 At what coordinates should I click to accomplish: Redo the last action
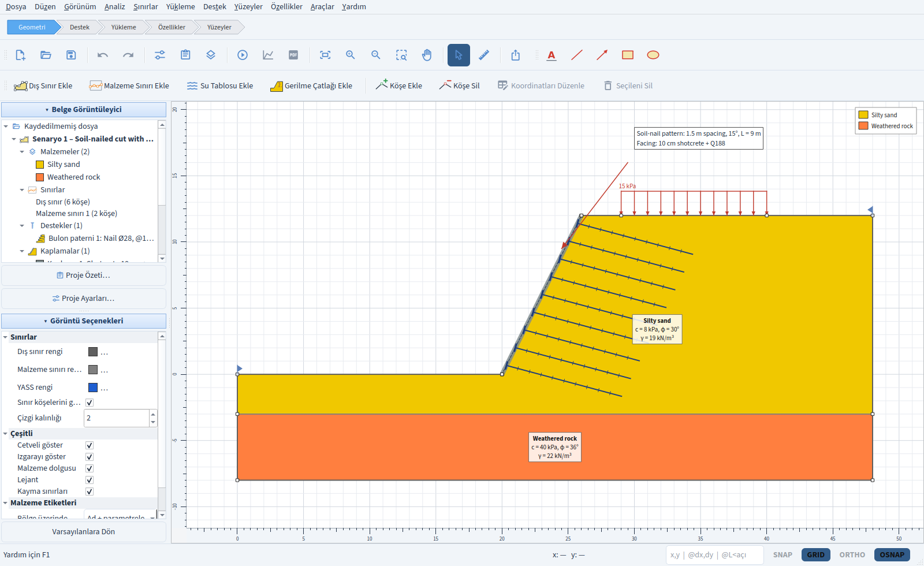(128, 55)
